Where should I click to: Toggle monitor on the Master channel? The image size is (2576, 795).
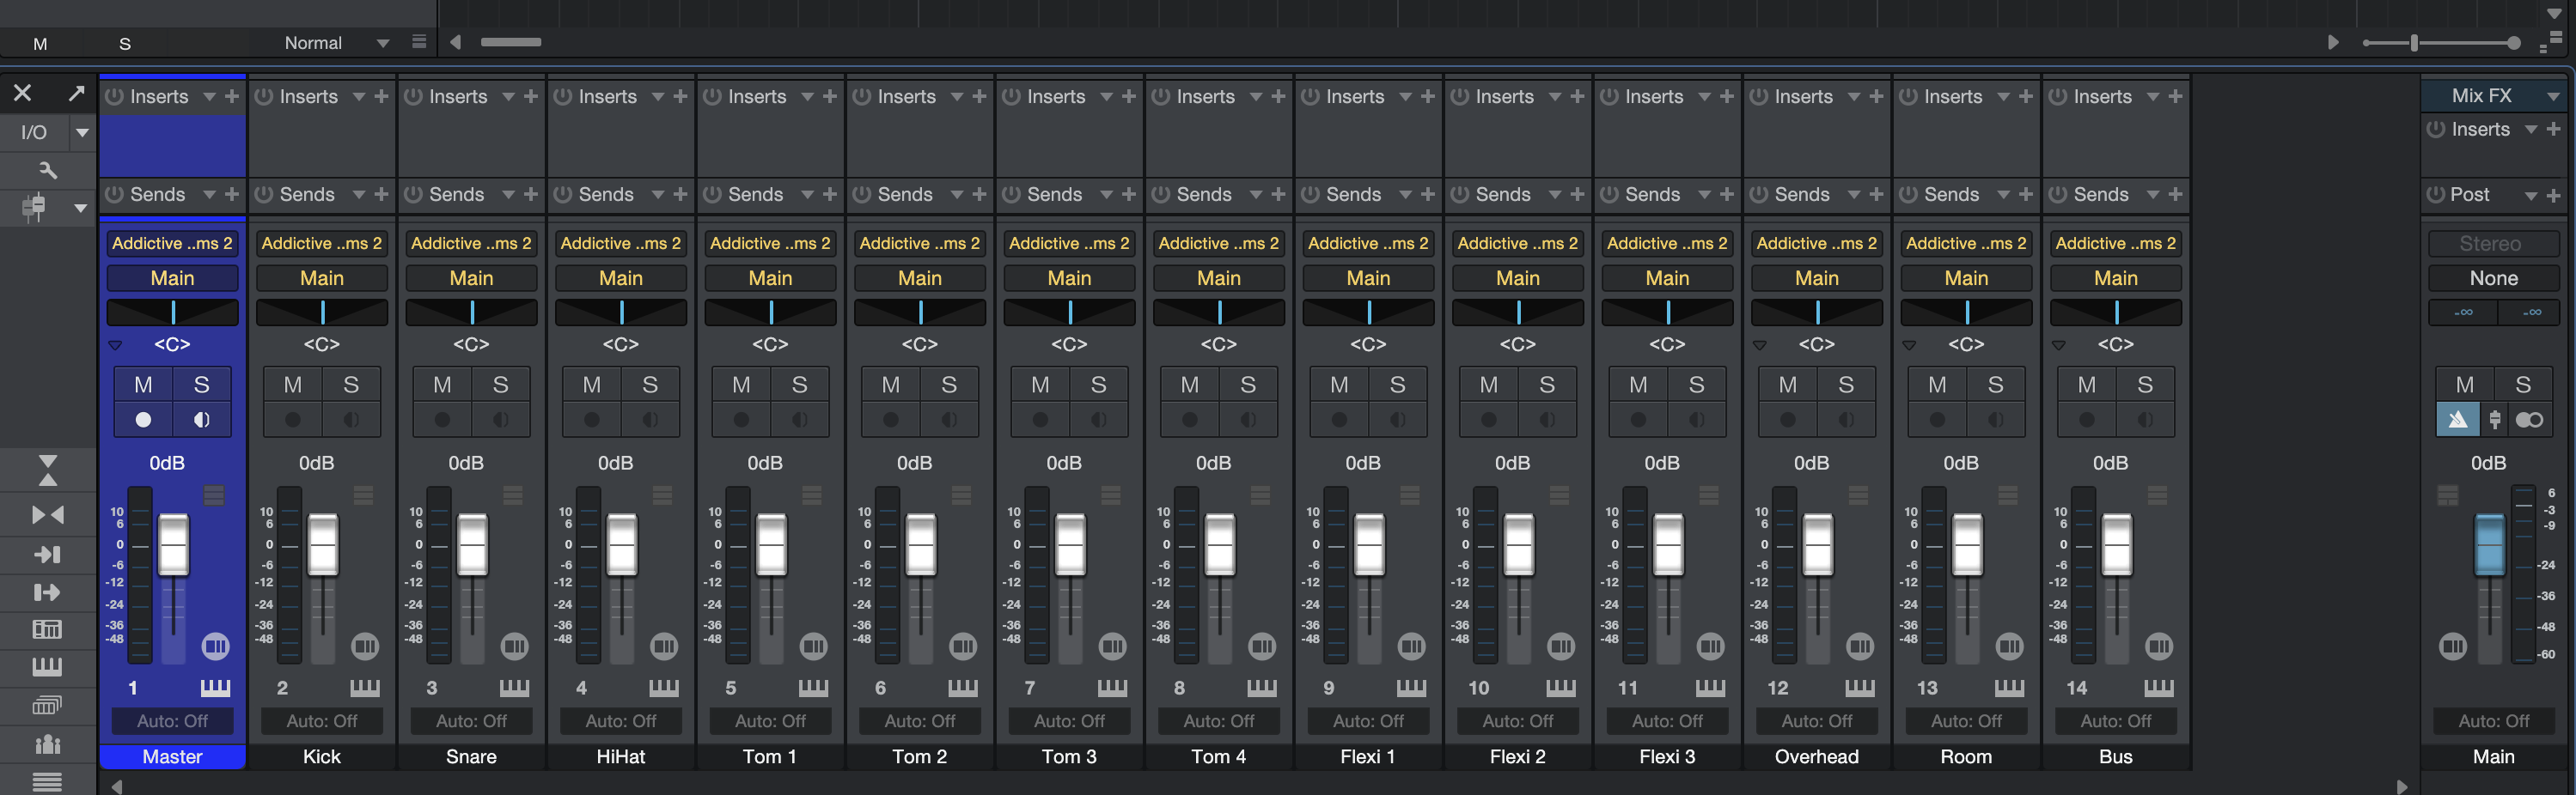pyautogui.click(x=202, y=420)
